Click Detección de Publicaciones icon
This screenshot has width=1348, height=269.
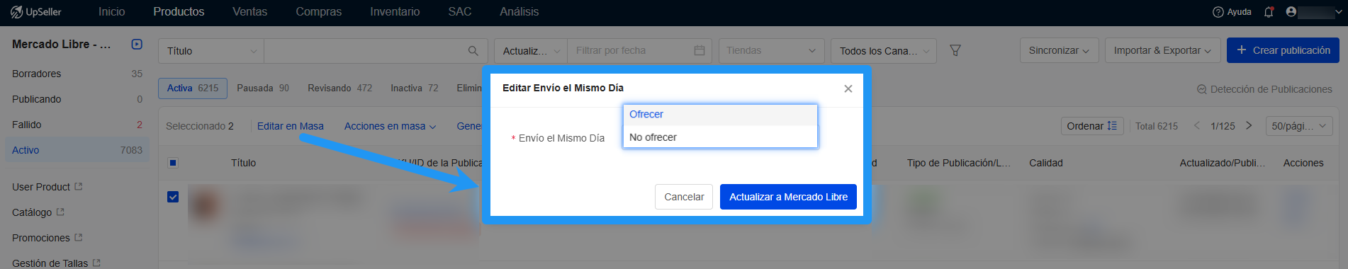click(1202, 89)
